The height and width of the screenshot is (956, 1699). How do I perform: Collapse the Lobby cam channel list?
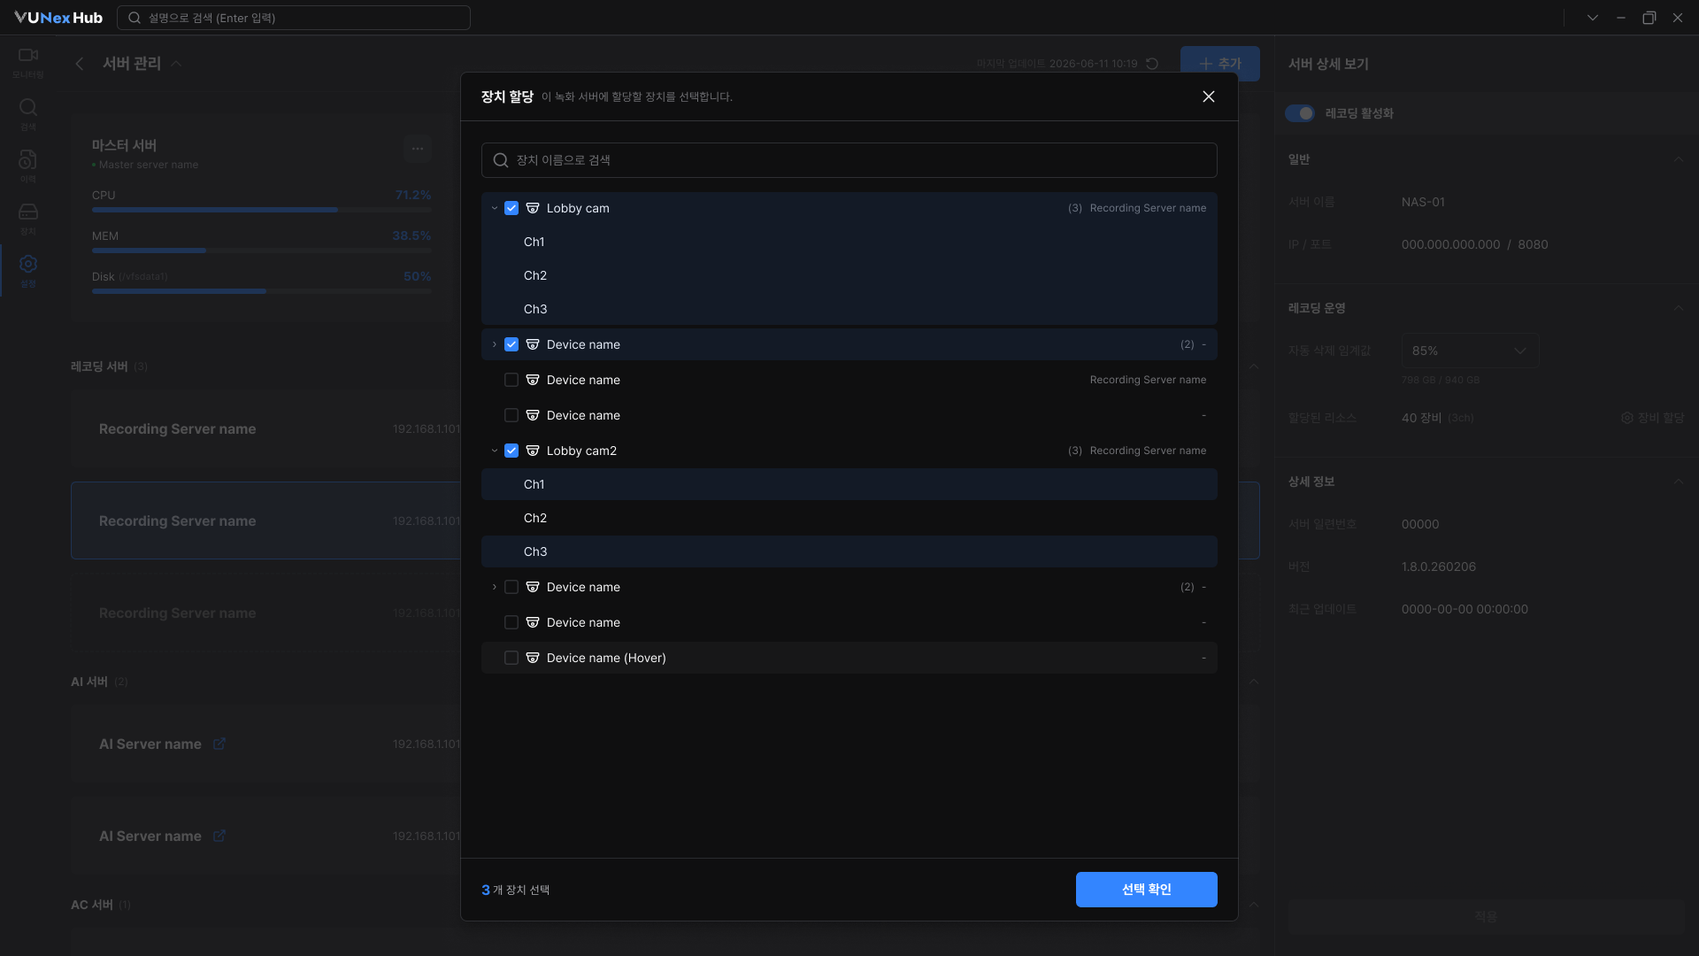pyautogui.click(x=495, y=208)
